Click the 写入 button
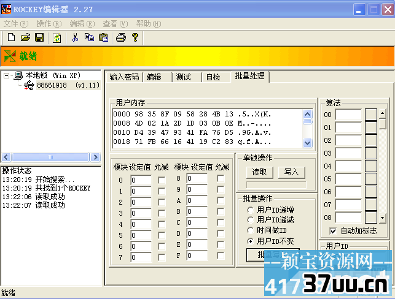This screenshot has width=395, height=299. pyautogui.click(x=291, y=172)
